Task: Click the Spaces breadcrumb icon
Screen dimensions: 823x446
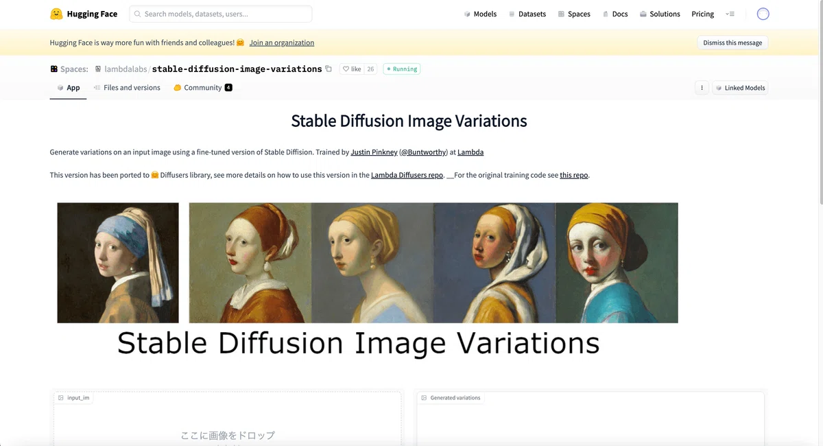Action: [54, 69]
